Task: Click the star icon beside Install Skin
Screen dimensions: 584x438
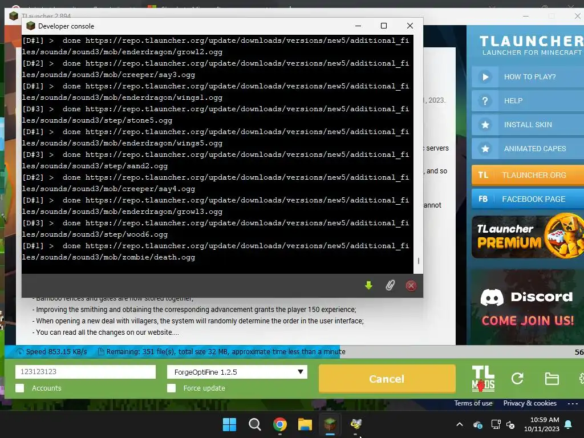Action: click(x=485, y=125)
